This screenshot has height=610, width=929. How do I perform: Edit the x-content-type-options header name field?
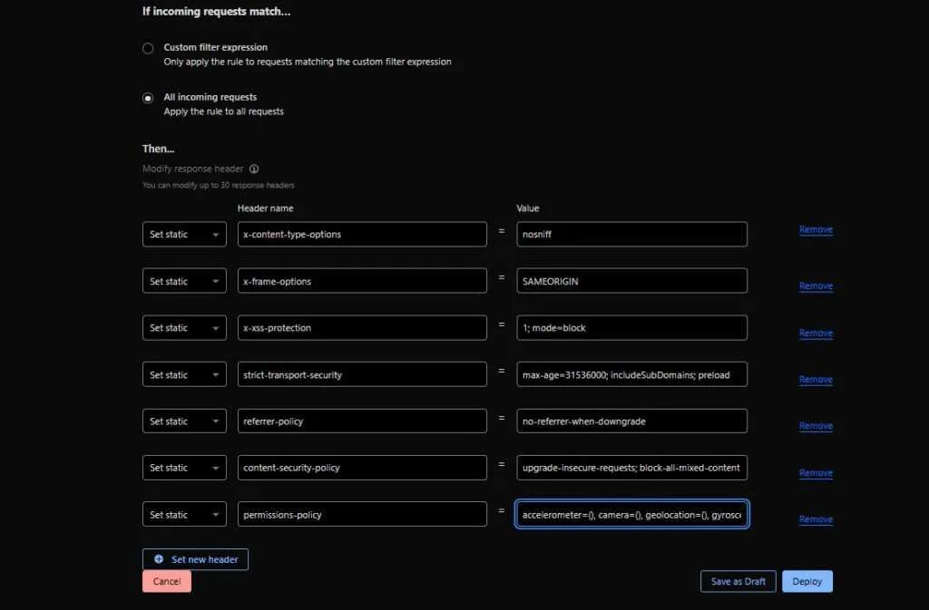(x=362, y=234)
